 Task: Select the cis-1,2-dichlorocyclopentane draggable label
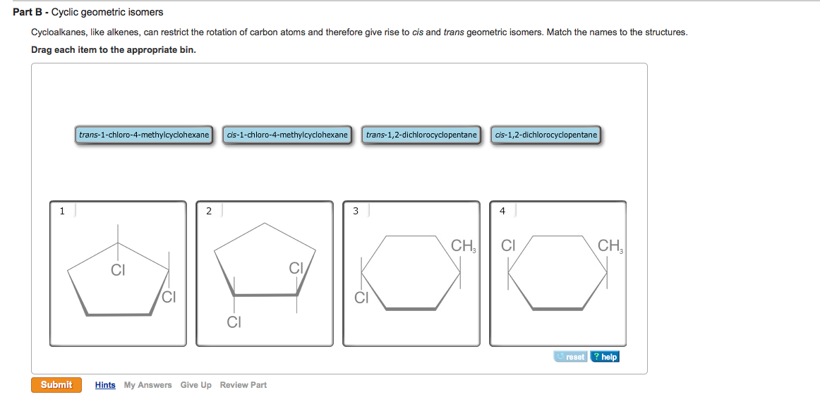point(545,135)
